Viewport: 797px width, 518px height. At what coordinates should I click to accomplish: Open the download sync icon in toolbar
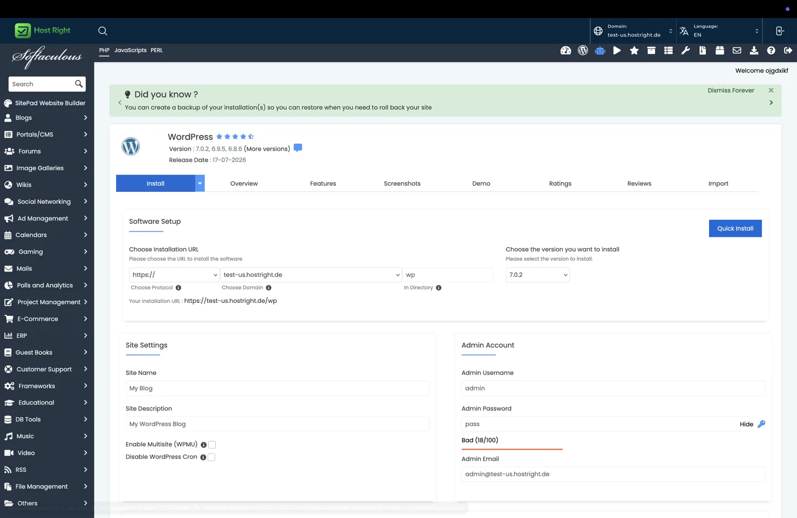pos(754,50)
